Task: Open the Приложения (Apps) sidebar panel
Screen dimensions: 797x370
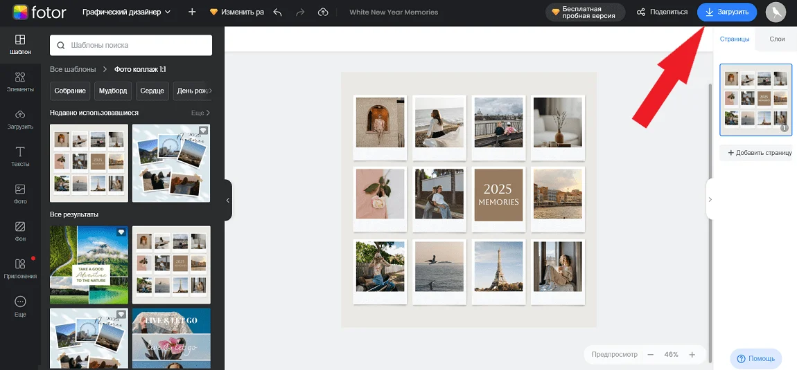Action: (20, 268)
